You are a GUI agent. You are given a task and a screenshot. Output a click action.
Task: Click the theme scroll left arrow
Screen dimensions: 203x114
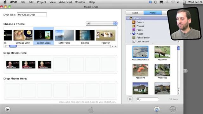pyautogui.click(x=113, y=46)
